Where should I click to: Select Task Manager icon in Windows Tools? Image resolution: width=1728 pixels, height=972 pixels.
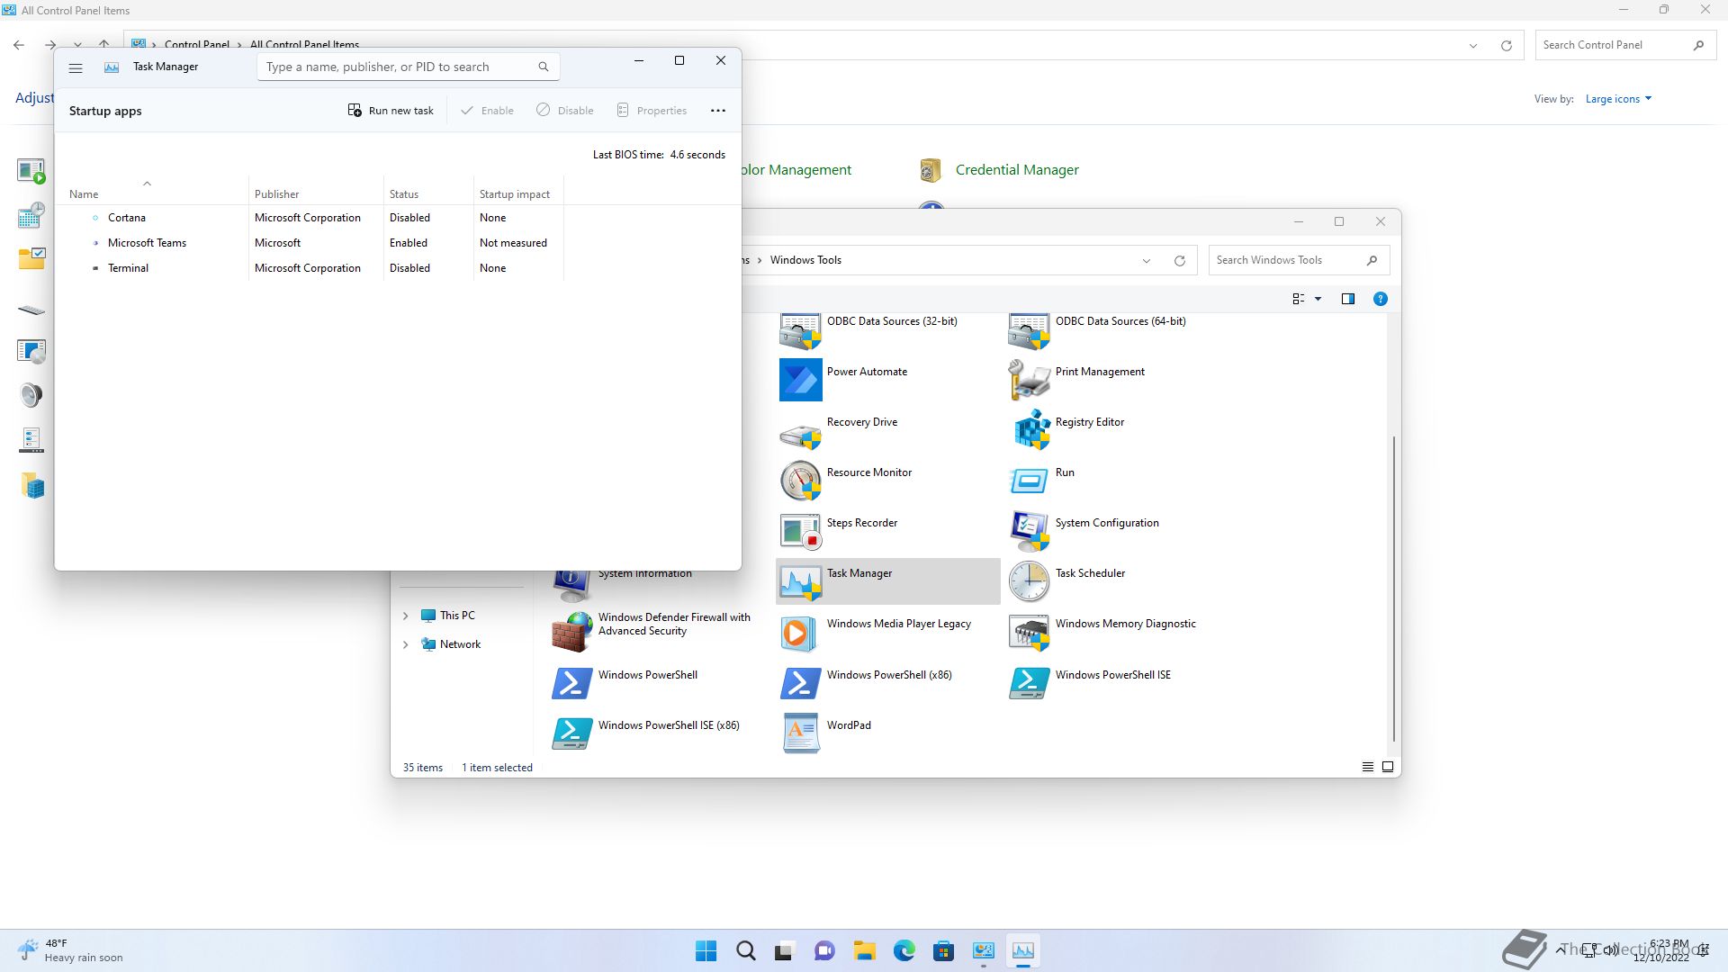(x=800, y=581)
